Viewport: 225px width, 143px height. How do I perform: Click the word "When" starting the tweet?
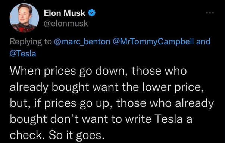pyautogui.click(x=25, y=71)
